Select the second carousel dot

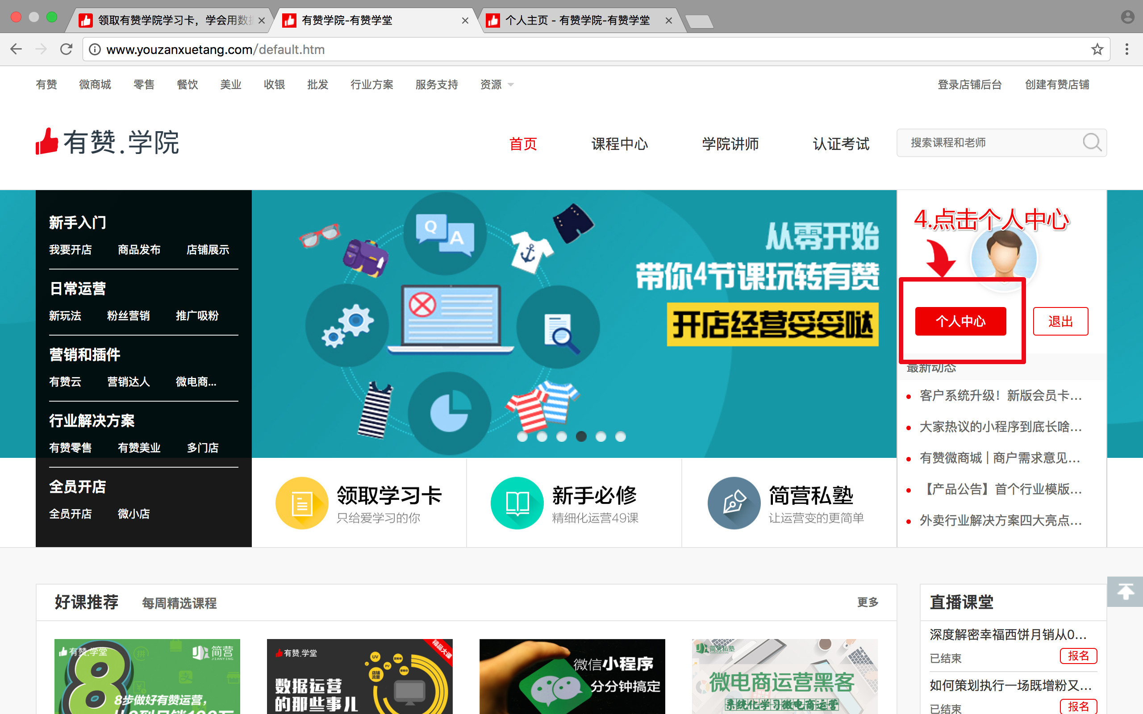coord(542,436)
